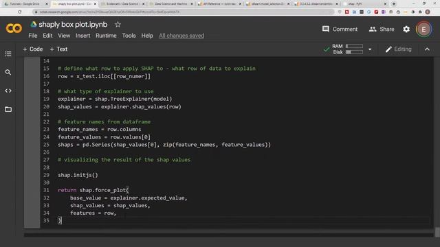Close the shaply box plot browser tab
The width and height of the screenshot is (440, 247).
(95, 4)
